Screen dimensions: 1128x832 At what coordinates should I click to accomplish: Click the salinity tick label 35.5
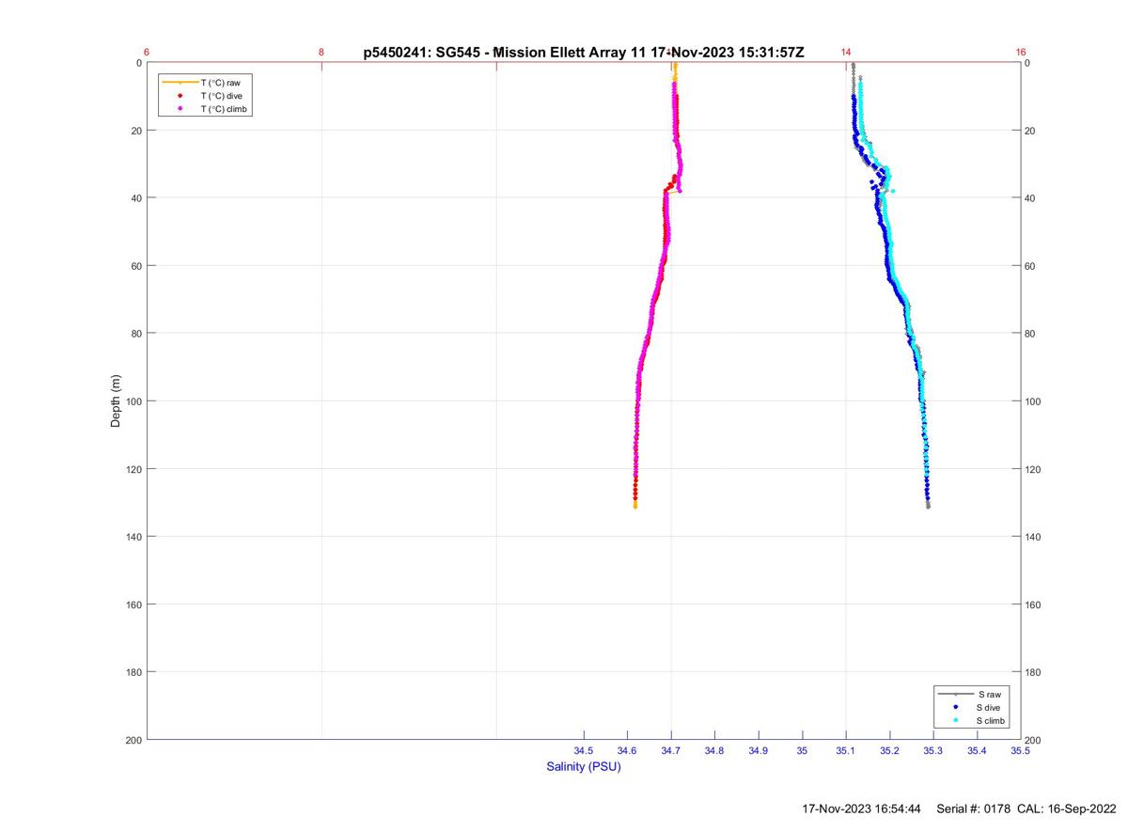(1020, 750)
